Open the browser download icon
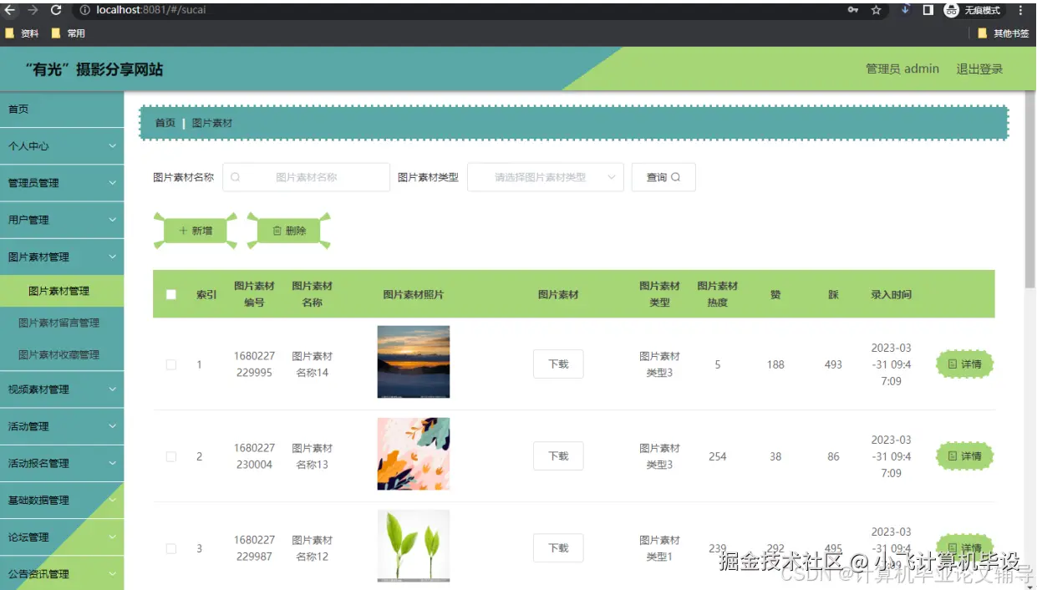The width and height of the screenshot is (1037, 590). coord(905,10)
